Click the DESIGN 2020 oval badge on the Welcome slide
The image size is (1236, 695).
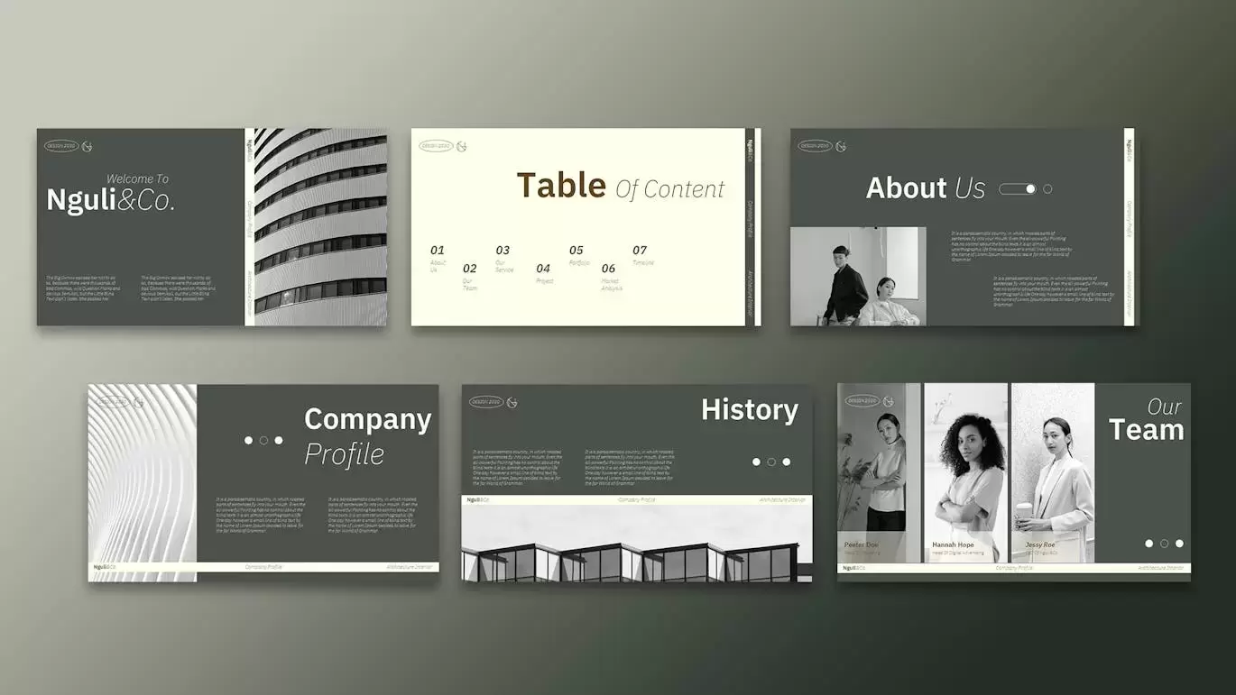(x=62, y=146)
